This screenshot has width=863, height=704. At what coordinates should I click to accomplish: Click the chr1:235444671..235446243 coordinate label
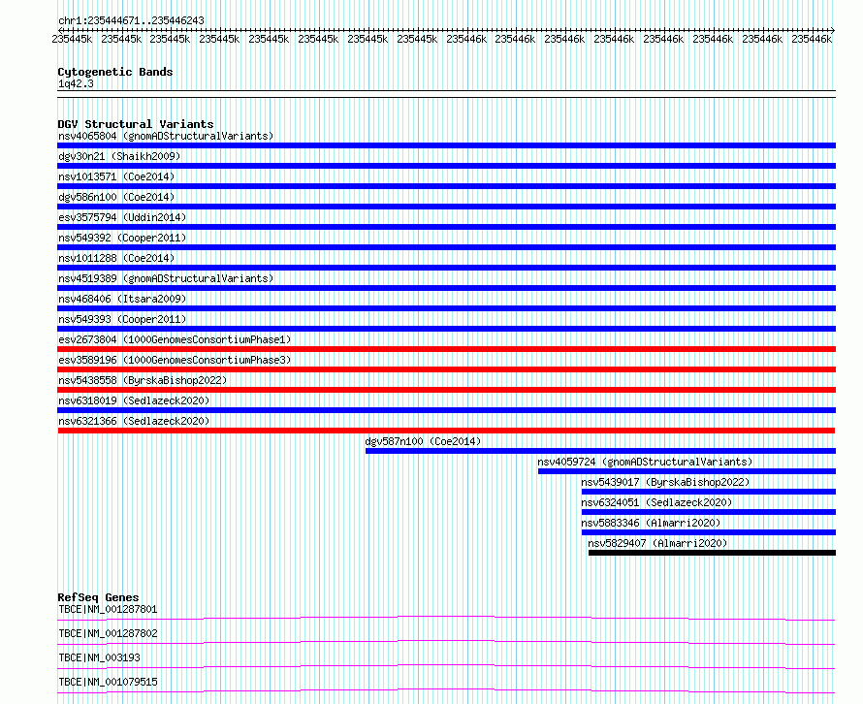tap(131, 20)
